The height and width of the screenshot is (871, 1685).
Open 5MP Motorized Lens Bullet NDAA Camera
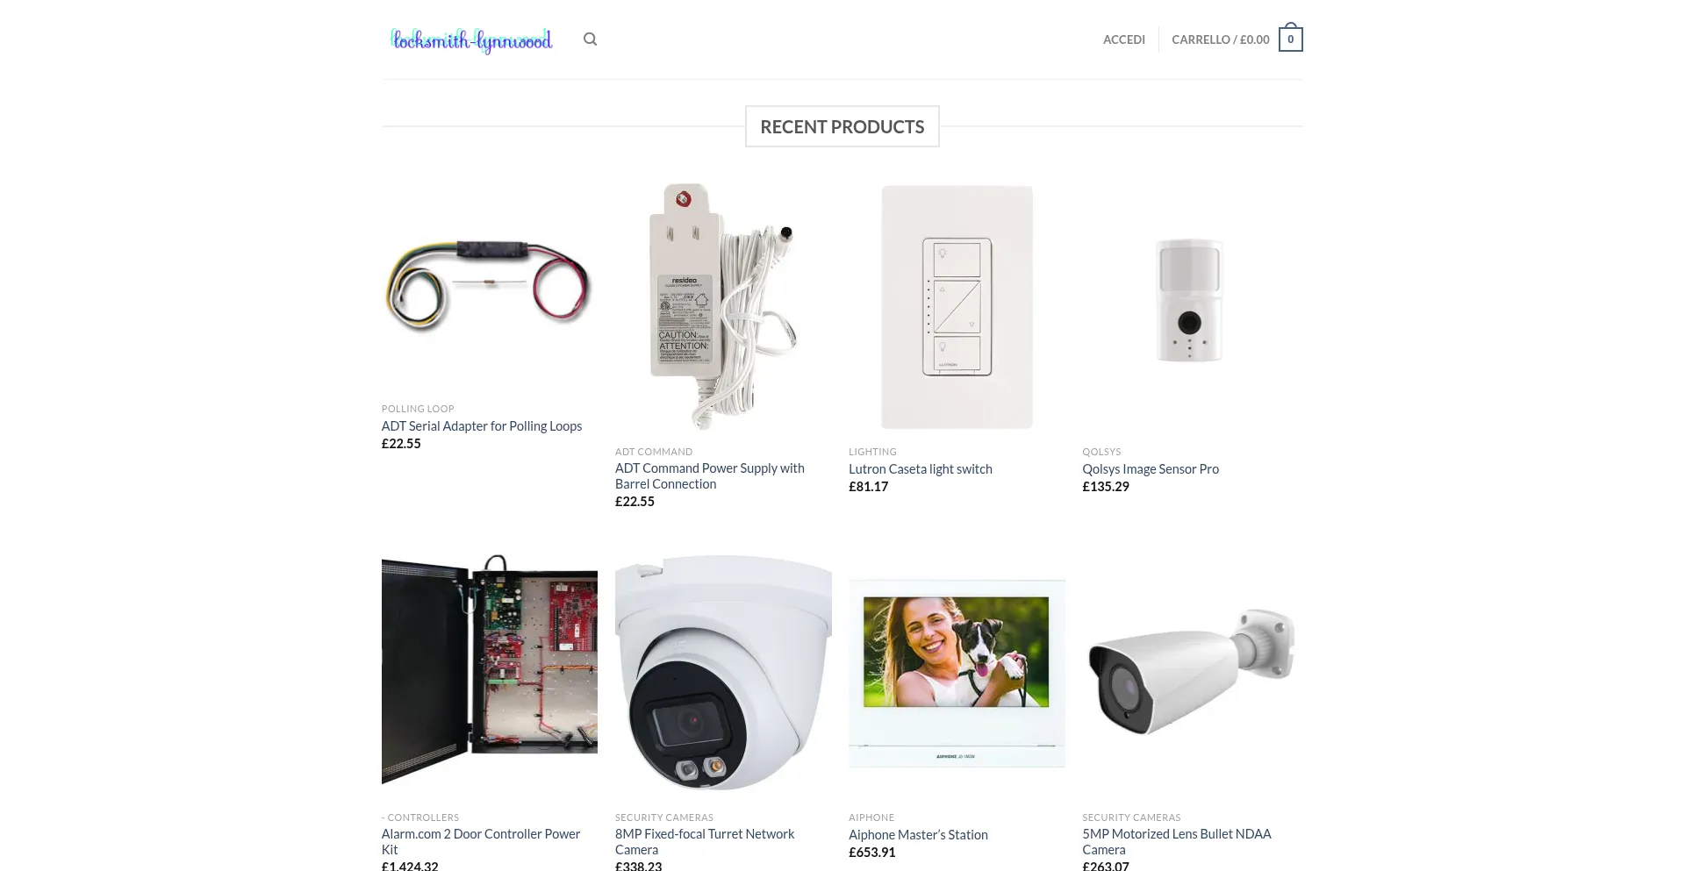(x=1177, y=842)
